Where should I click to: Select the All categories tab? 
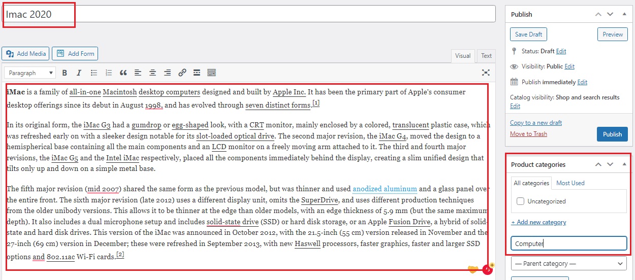pyautogui.click(x=531, y=183)
